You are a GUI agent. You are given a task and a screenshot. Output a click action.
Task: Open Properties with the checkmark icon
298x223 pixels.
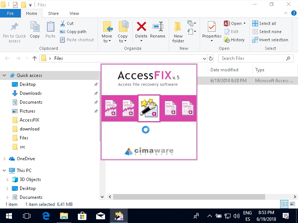click(212, 28)
